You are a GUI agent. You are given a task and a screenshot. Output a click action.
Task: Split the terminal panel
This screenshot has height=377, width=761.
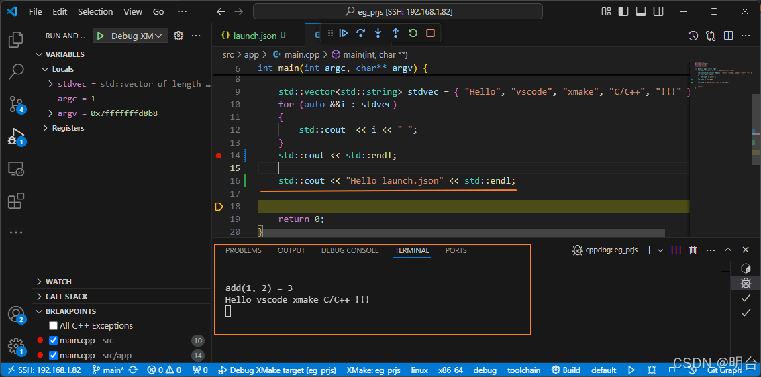[x=676, y=250]
